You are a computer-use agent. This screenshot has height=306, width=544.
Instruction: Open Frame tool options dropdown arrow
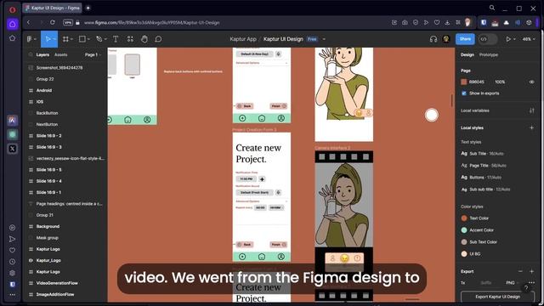pos(71,39)
